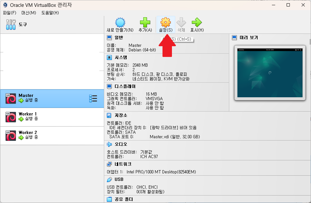Click the 저장소 disk icon

(x=109, y=115)
